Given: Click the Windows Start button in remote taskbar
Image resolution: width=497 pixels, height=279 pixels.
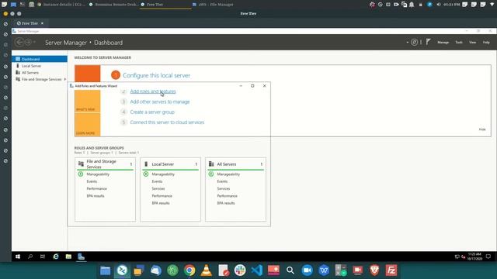Looking at the screenshot, I should pos(18,257).
